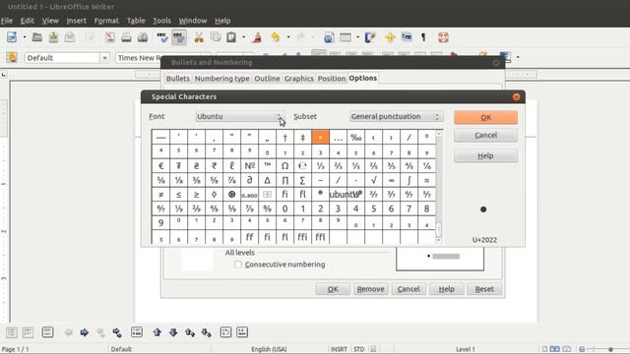Screen dimensions: 630x354
Task: Click the Copy icon in toolbar
Action: (216, 37)
